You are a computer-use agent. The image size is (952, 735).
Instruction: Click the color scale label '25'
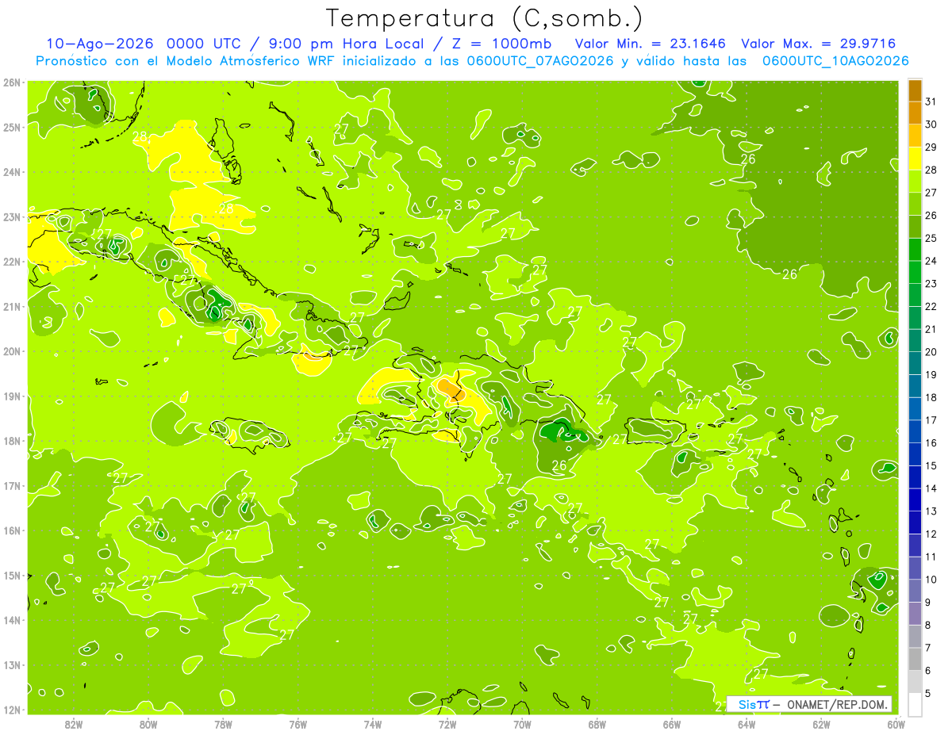931,238
